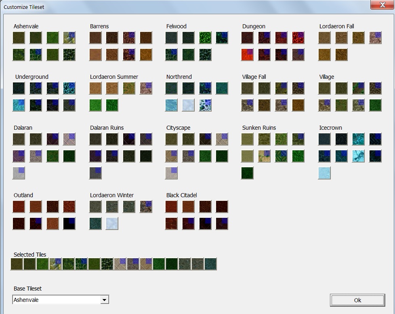This screenshot has width=395, height=314.
Task: Select the pebbles tile with blue corner in Barrens
Action: [129, 38]
